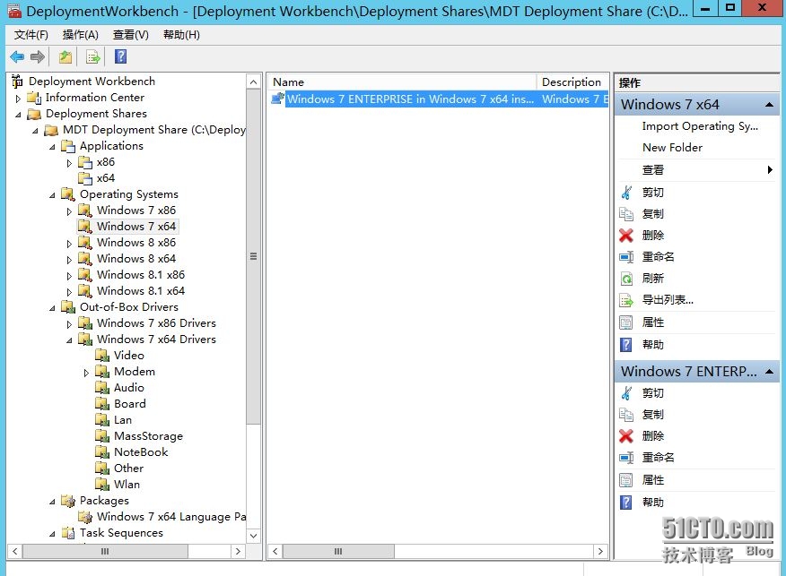Expand the Information Center node
Image resolution: width=786 pixels, height=576 pixels.
coord(19,98)
